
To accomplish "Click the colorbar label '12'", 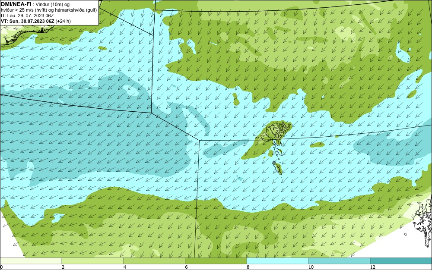I will 372,267.
